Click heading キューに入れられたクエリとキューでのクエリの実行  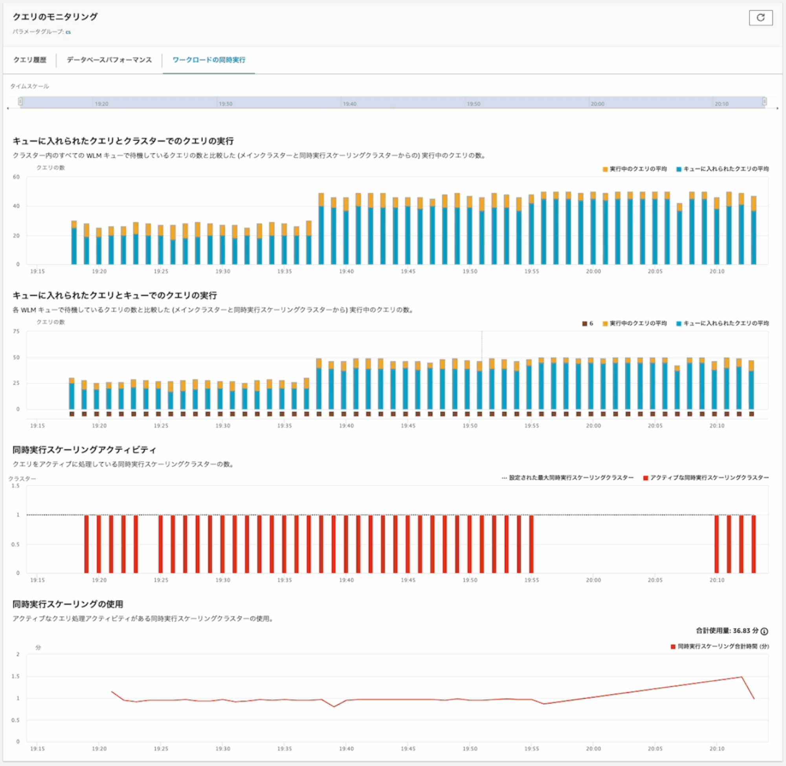(115, 296)
